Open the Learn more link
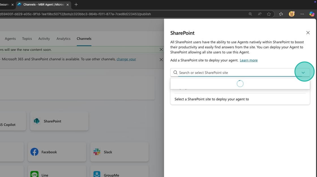 (x=249, y=60)
